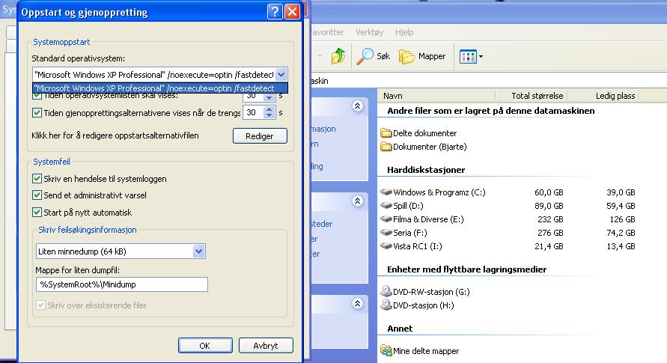Click the Explorer address bar field

pos(489,81)
